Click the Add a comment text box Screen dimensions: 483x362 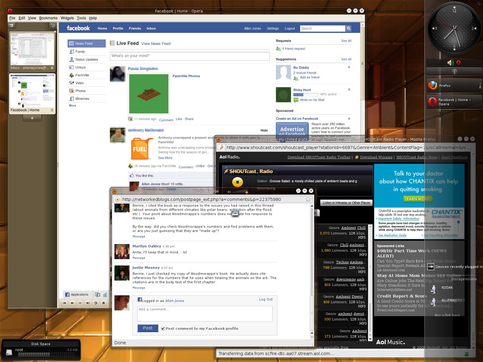tap(205, 314)
